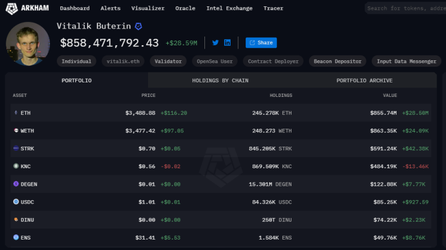The height and width of the screenshot is (250, 446).
Task: Sort by the Value column header
Action: 390,95
